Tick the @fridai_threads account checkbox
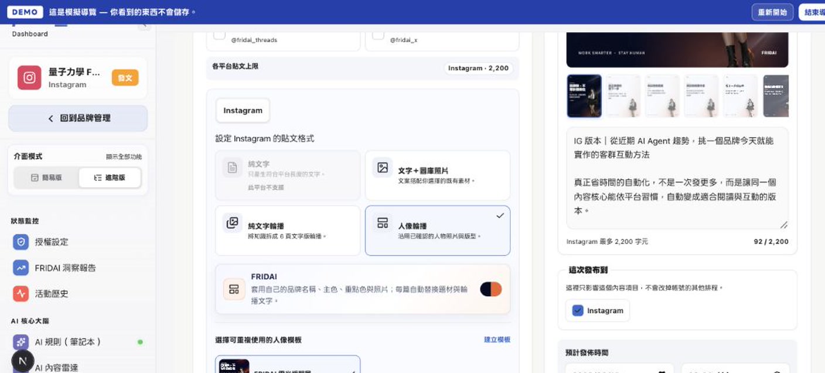This screenshot has height=373, width=825. (x=219, y=34)
